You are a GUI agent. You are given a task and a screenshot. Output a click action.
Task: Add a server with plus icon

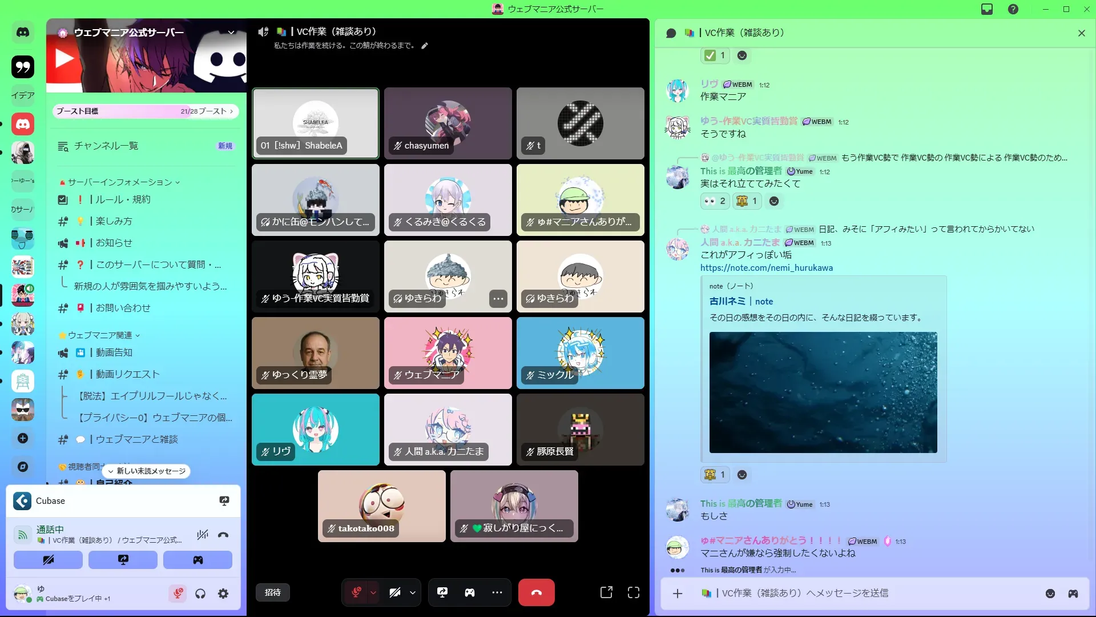pyautogui.click(x=23, y=438)
